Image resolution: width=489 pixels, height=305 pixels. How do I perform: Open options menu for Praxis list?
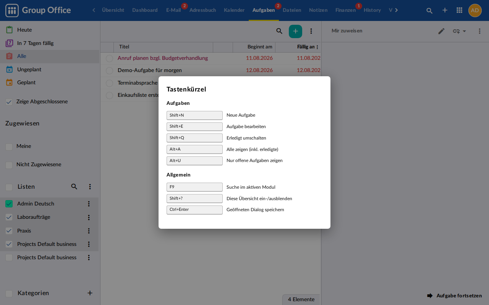pyautogui.click(x=89, y=231)
